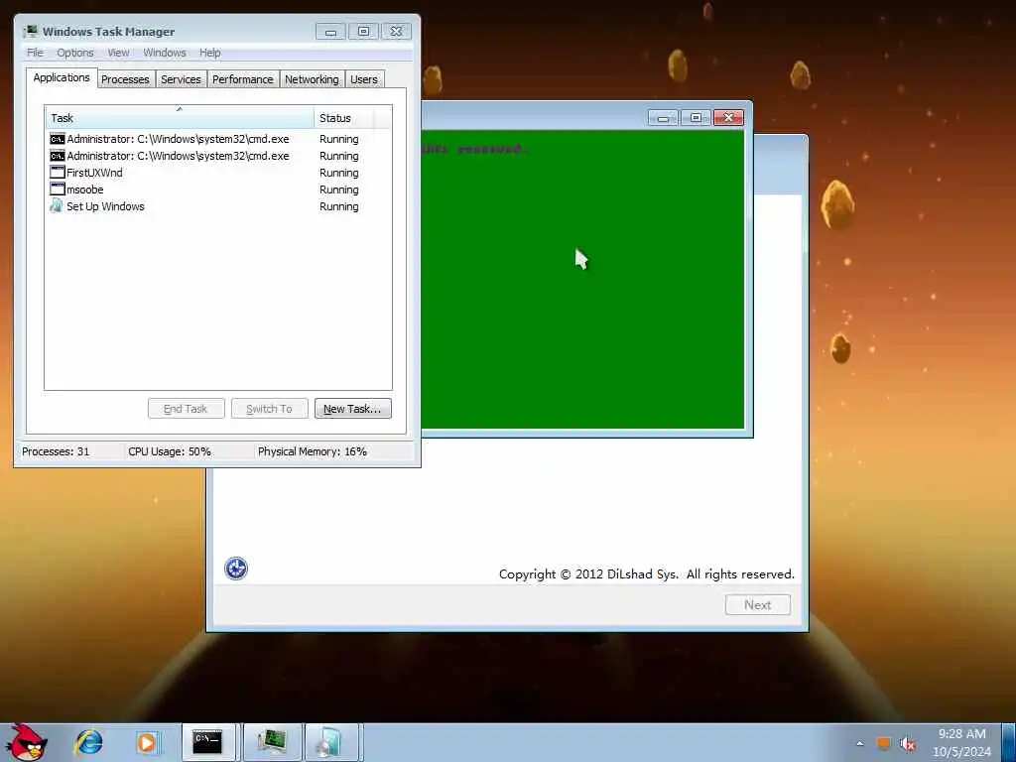The image size is (1016, 762).
Task: Click the Physical Memory: 16% status entry
Action: pos(313,451)
